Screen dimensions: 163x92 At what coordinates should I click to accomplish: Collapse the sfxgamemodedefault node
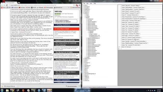coord(87,30)
